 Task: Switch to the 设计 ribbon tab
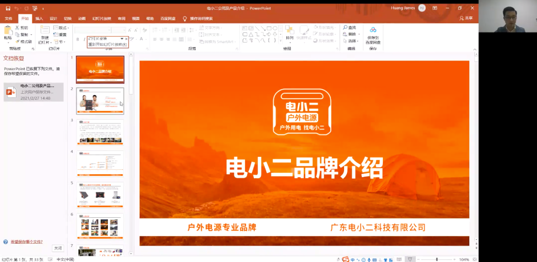point(53,18)
